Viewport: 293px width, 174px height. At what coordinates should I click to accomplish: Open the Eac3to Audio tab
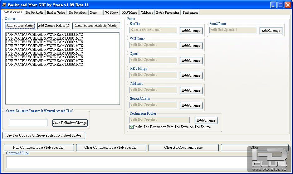point(34,12)
